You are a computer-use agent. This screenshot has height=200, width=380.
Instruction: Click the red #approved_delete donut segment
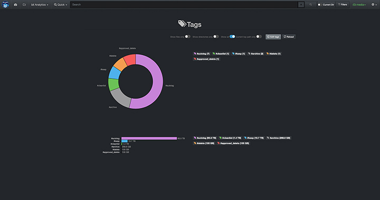coord(130,60)
